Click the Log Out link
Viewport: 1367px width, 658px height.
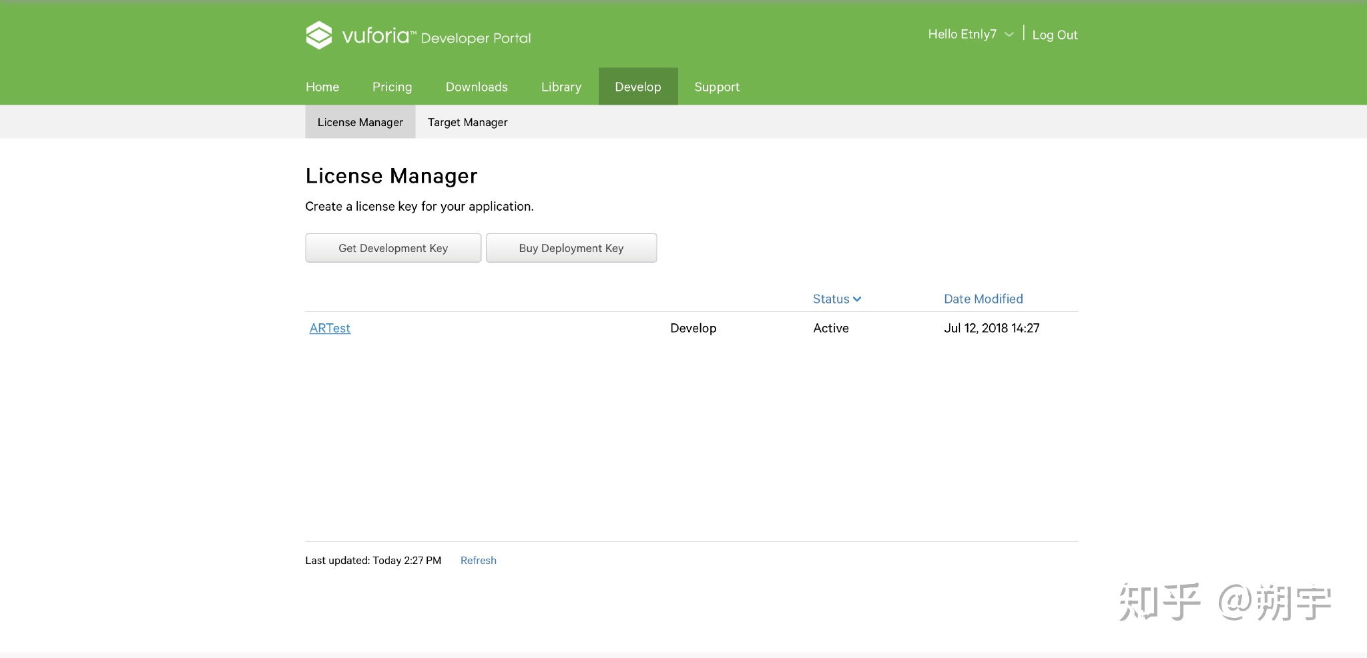[1055, 35]
